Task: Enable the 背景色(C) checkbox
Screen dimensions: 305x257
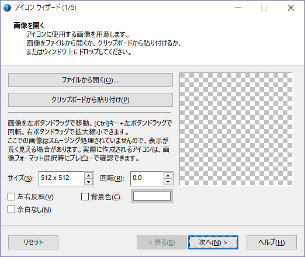Action: (85, 197)
